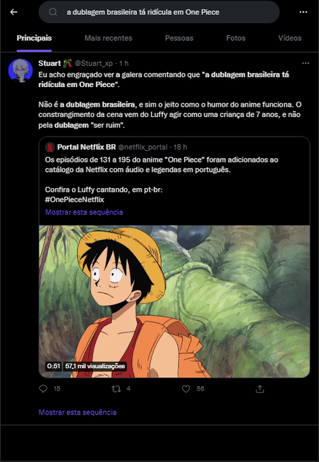The height and width of the screenshot is (462, 319).
Task: Like Stuart's tweet with the heart
Action: pos(186,389)
